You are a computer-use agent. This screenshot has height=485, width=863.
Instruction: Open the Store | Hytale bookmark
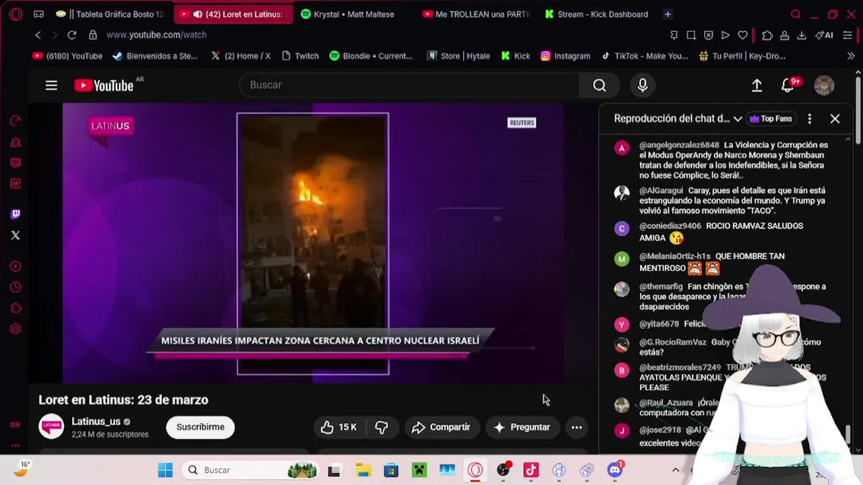[x=458, y=56]
